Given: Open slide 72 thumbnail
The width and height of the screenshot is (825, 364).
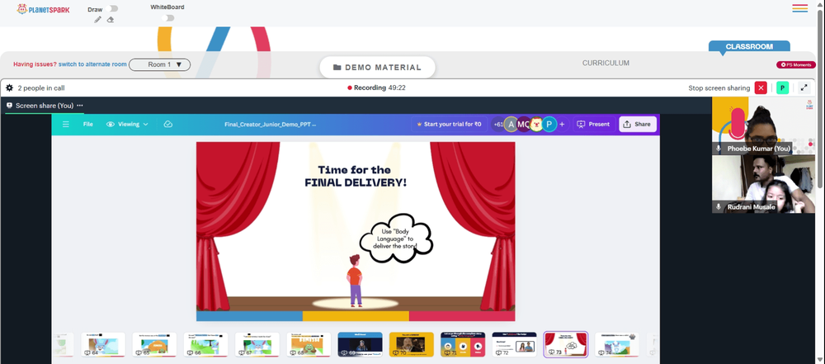Looking at the screenshot, I should 514,344.
